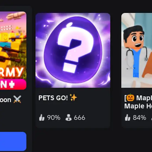
Task: Open the doctor character game thumbnail
Action: tap(137, 50)
